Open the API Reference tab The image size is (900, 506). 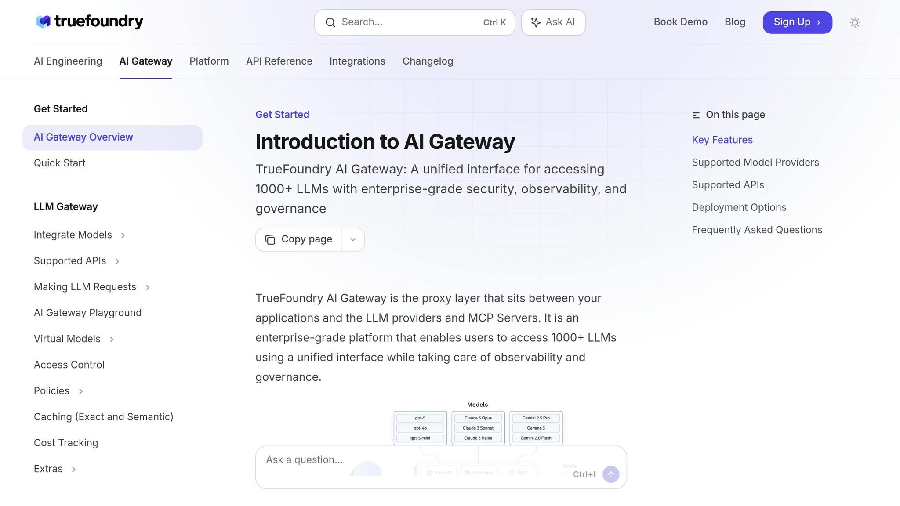pos(279,61)
